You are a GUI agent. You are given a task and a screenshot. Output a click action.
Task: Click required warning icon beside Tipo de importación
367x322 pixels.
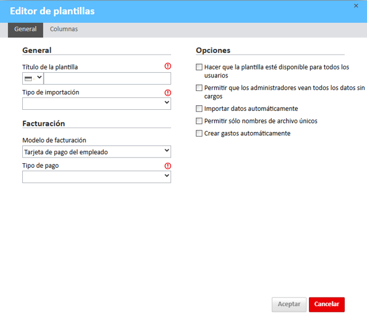point(168,93)
